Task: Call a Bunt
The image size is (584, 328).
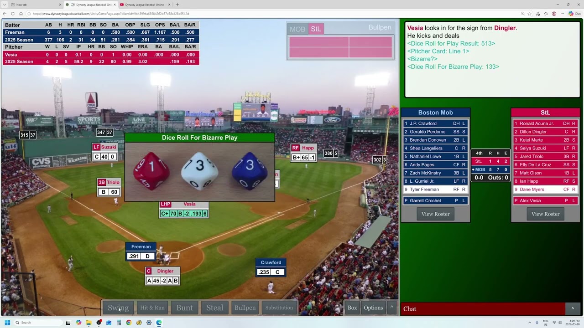Action: (185, 308)
